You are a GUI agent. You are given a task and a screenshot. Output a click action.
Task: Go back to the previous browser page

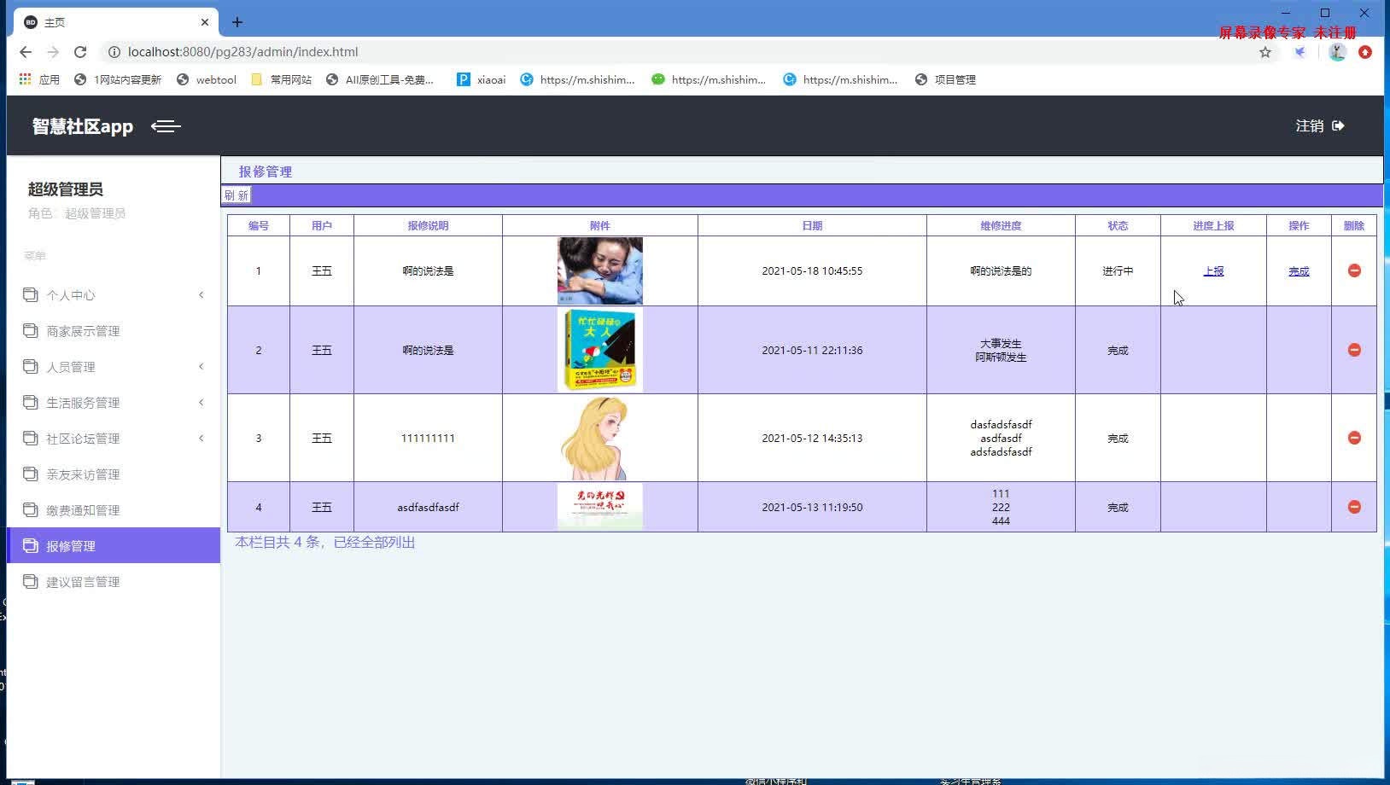coord(26,52)
